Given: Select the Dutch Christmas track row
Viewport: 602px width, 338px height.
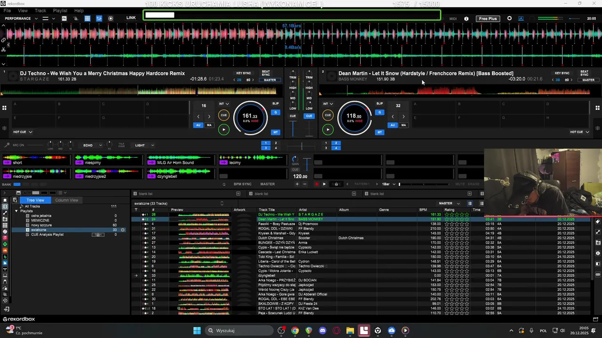Looking at the screenshot, I should [x=361, y=238].
